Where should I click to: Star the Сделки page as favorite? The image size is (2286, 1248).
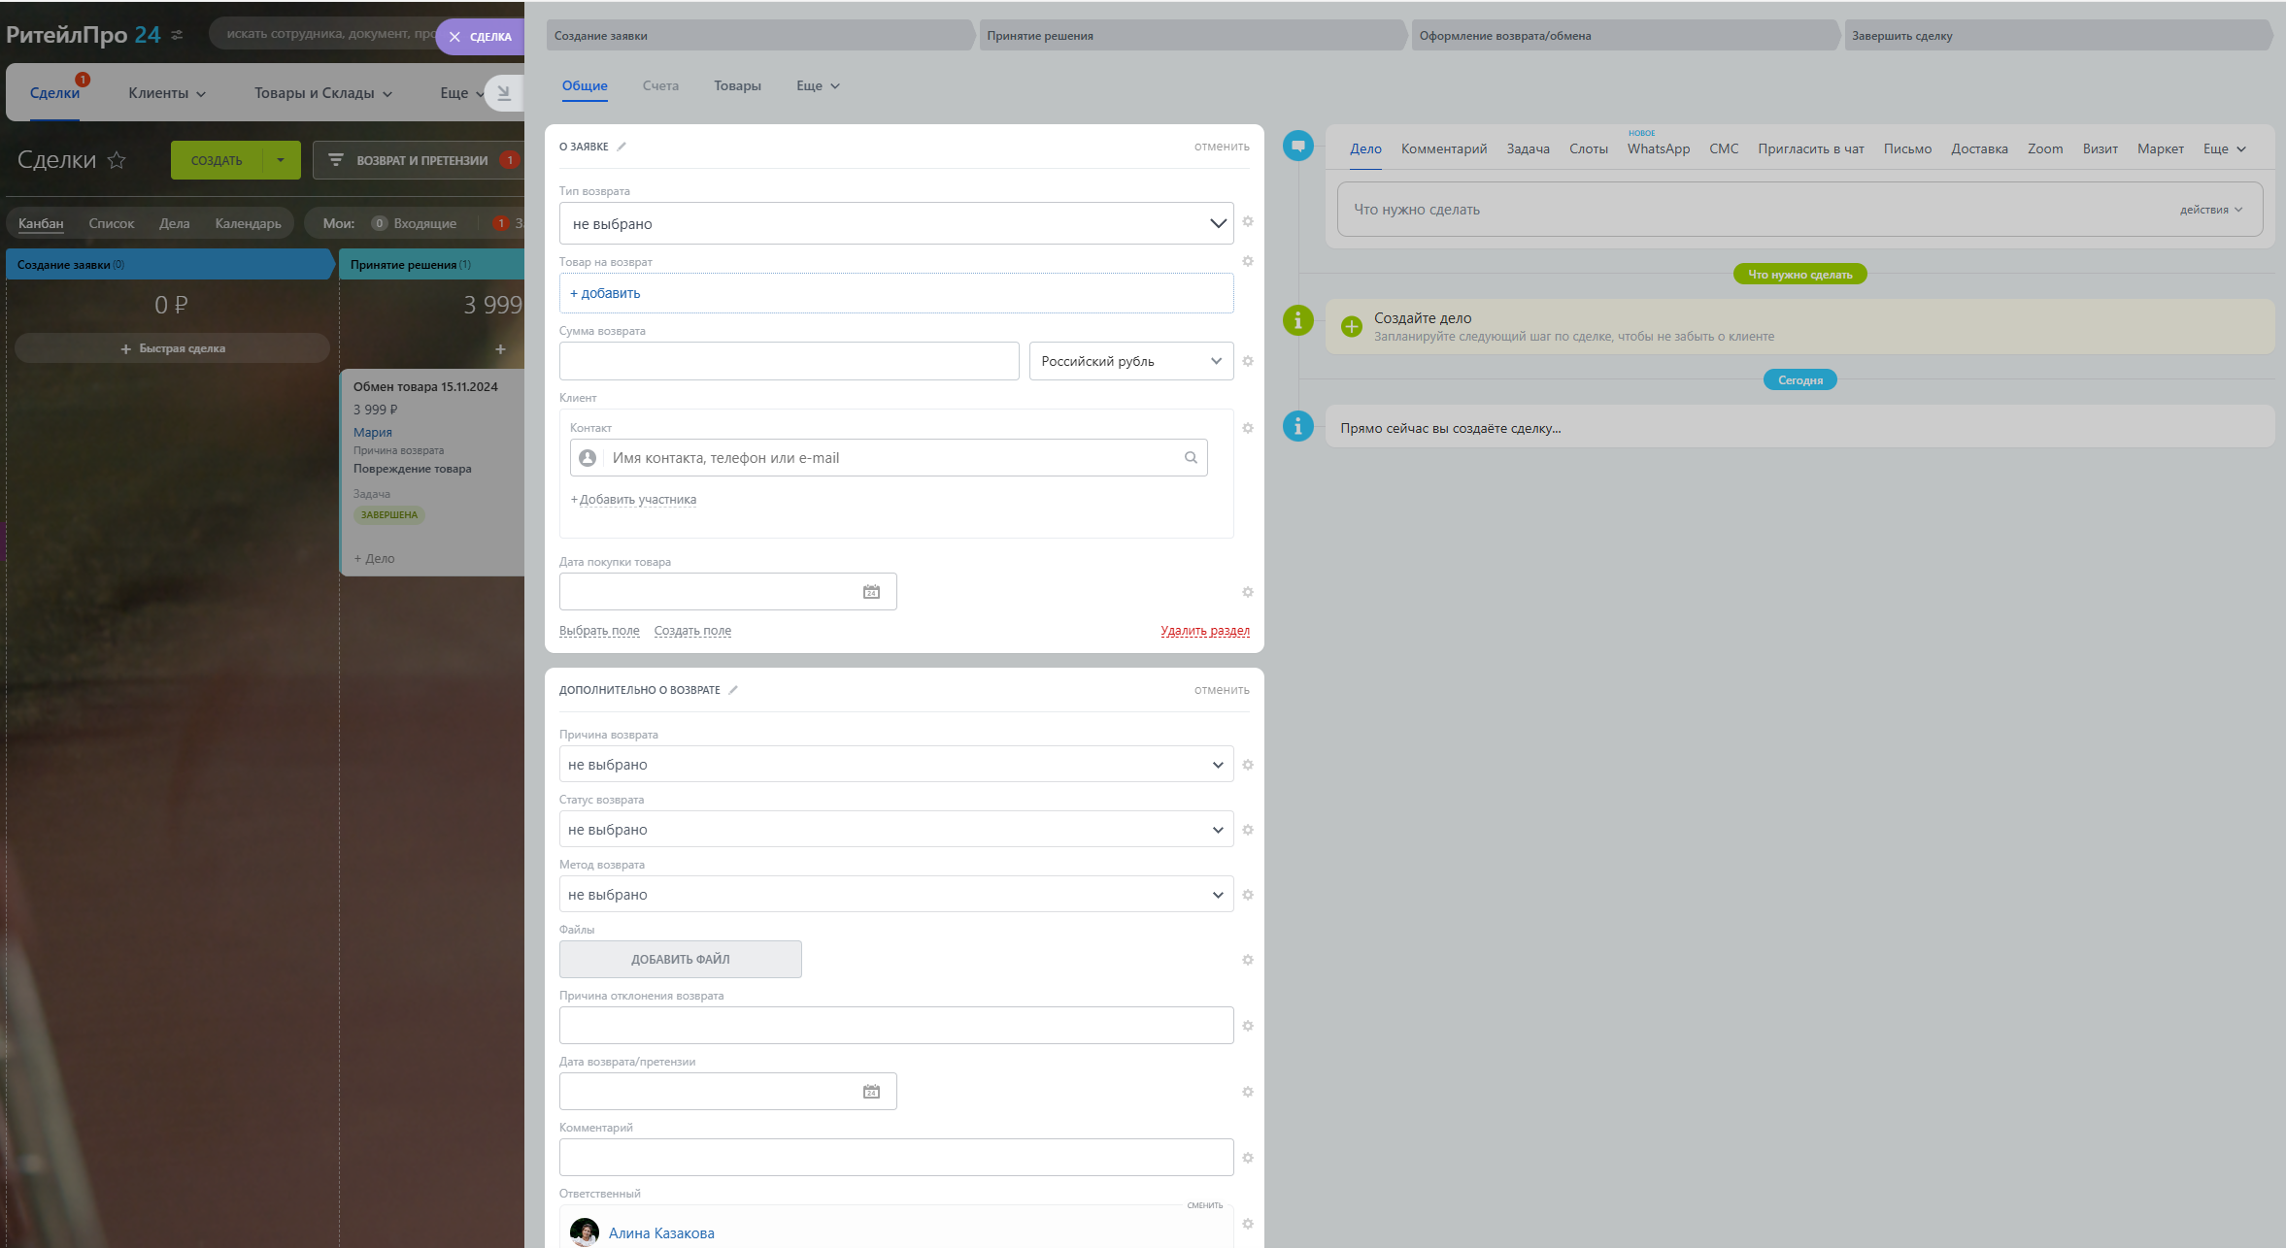click(x=117, y=160)
